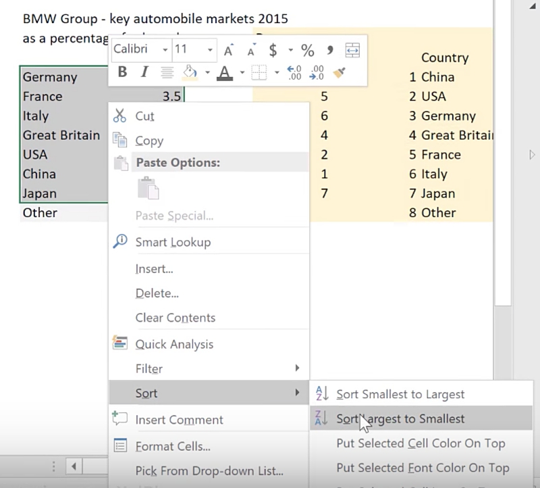Apply percent style format
Viewport: 540px width, 488px height.
tap(308, 50)
